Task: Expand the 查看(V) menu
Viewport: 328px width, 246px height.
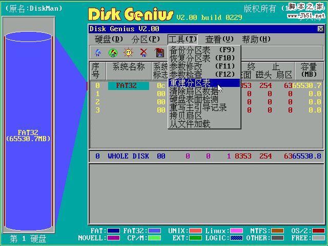Action: (219, 39)
